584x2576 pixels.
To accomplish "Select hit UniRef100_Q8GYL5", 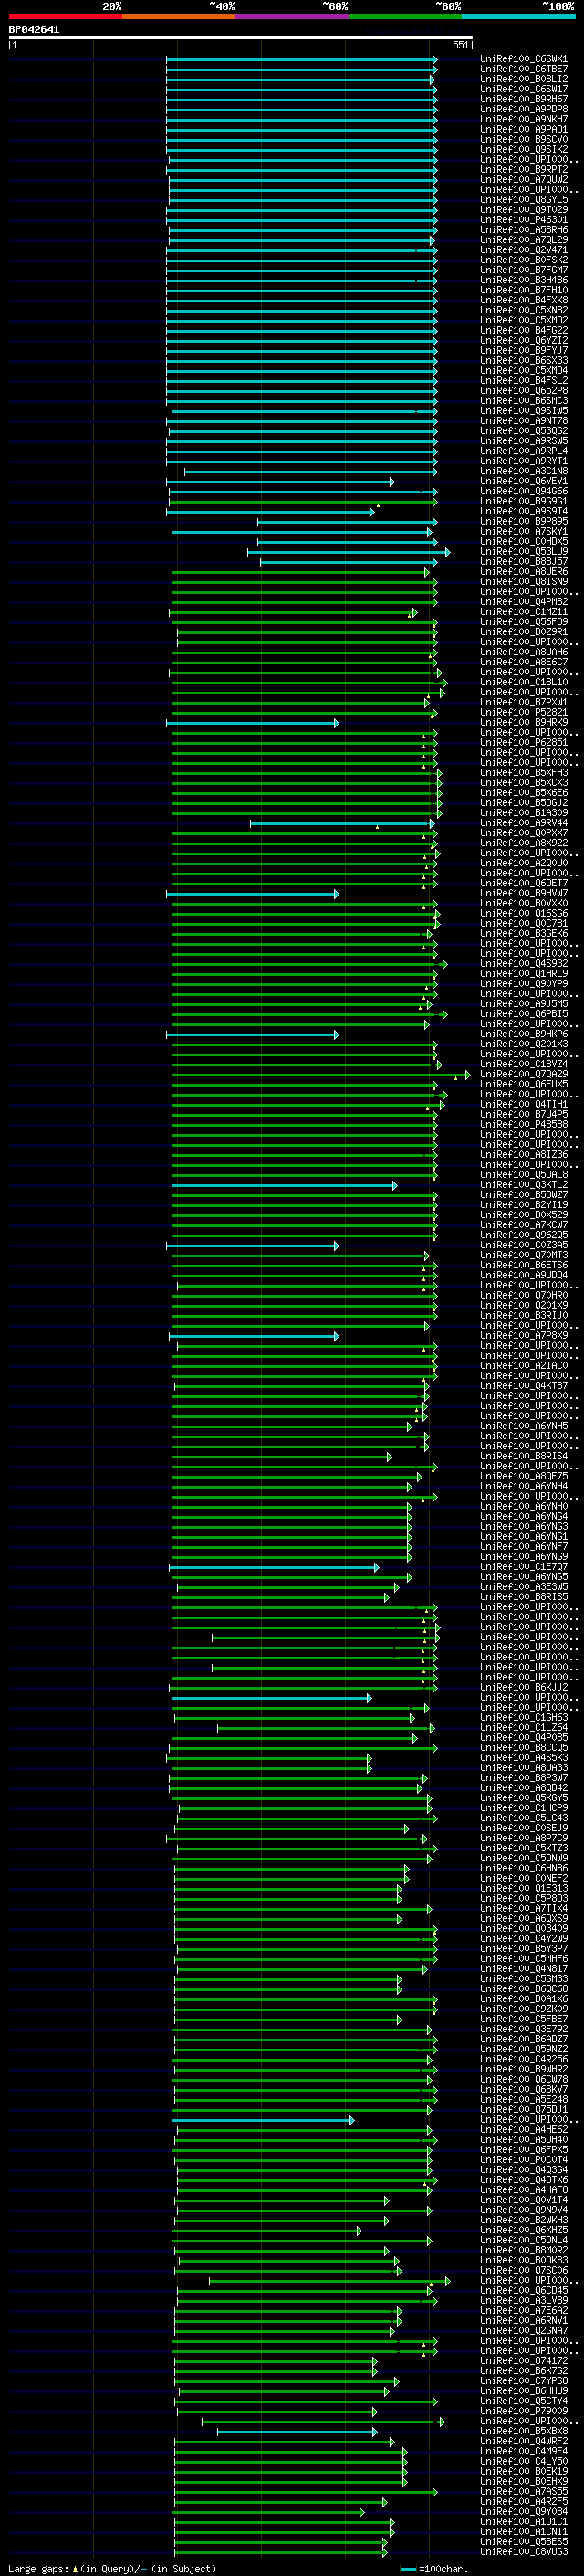I will tap(523, 200).
